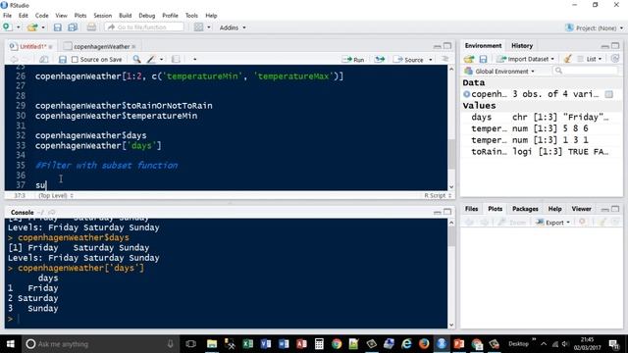628x353 pixels.
Task: Click line 35 comment '#Filter with subset function'
Action: 106,166
